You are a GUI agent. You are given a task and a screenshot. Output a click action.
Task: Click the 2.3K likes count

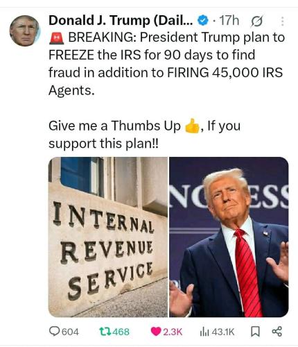click(x=173, y=332)
